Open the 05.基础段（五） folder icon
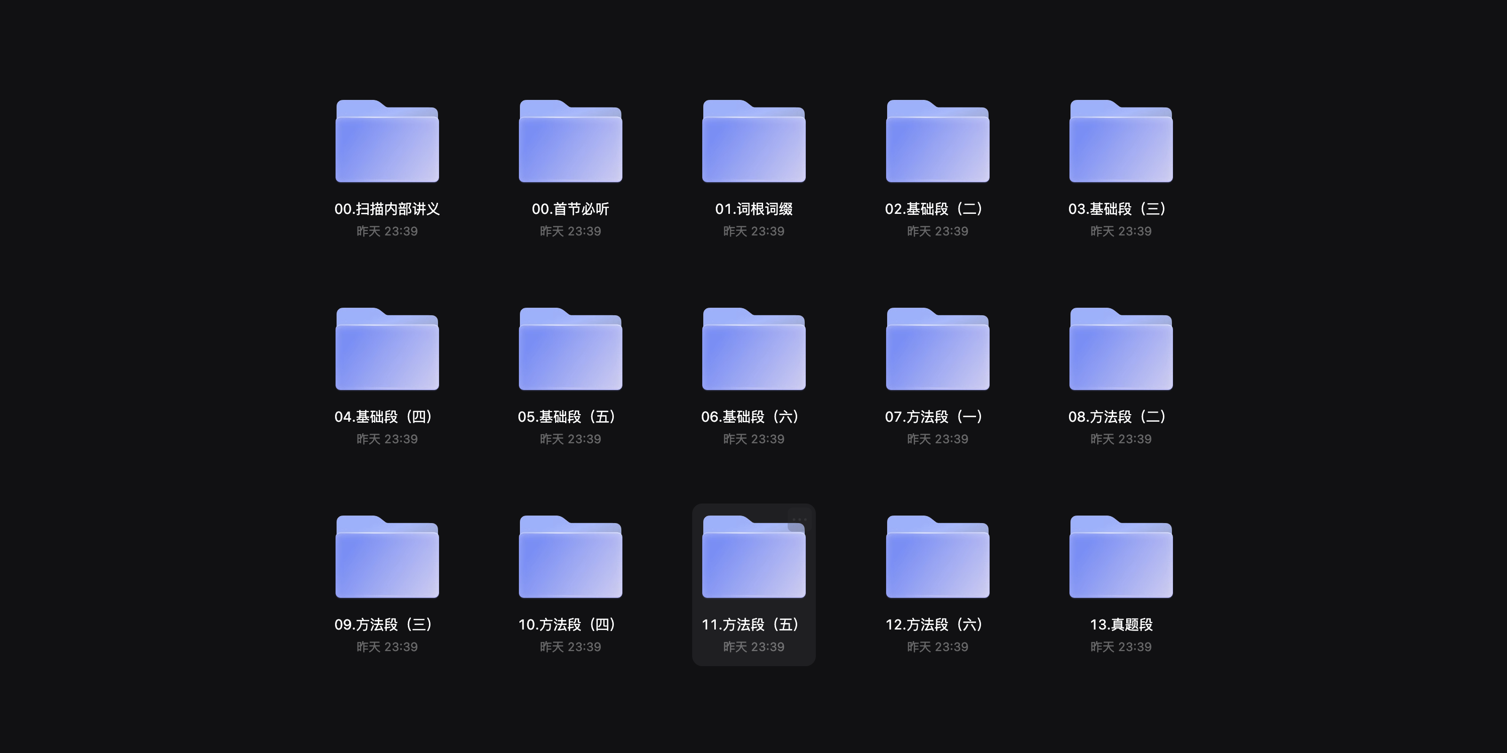The height and width of the screenshot is (753, 1507). point(570,349)
